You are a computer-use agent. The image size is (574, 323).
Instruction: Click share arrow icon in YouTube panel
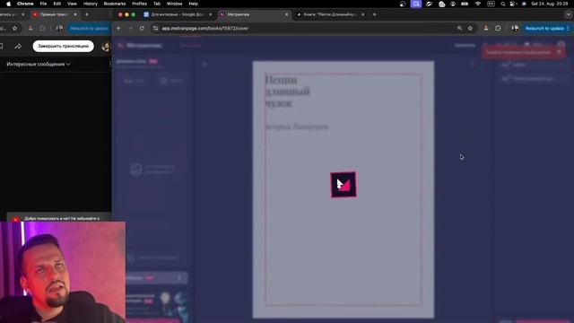pyautogui.click(x=18, y=46)
